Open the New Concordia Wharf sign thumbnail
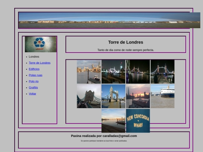The image size is (203, 152). coord(138,121)
